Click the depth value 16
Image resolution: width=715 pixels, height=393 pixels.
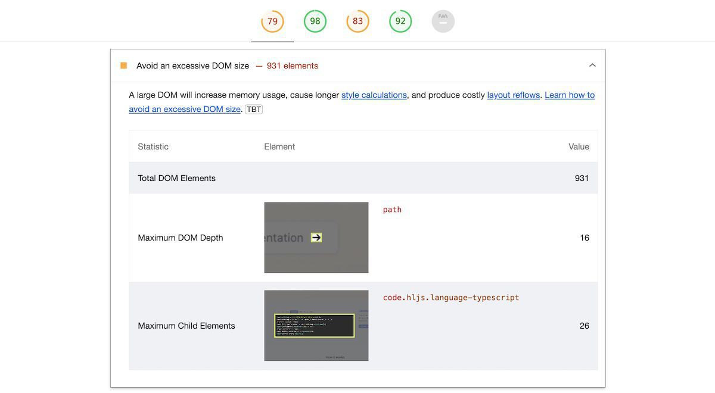pyautogui.click(x=585, y=238)
